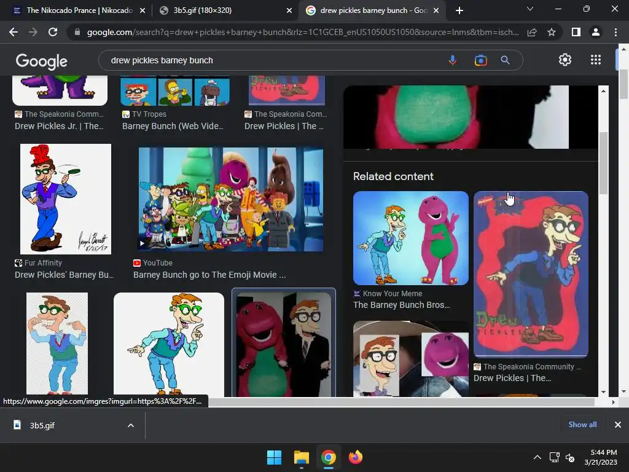Open the Barney Bunch Emoji Movie video thumbnail
This screenshot has width=629, height=472.
pyautogui.click(x=231, y=200)
